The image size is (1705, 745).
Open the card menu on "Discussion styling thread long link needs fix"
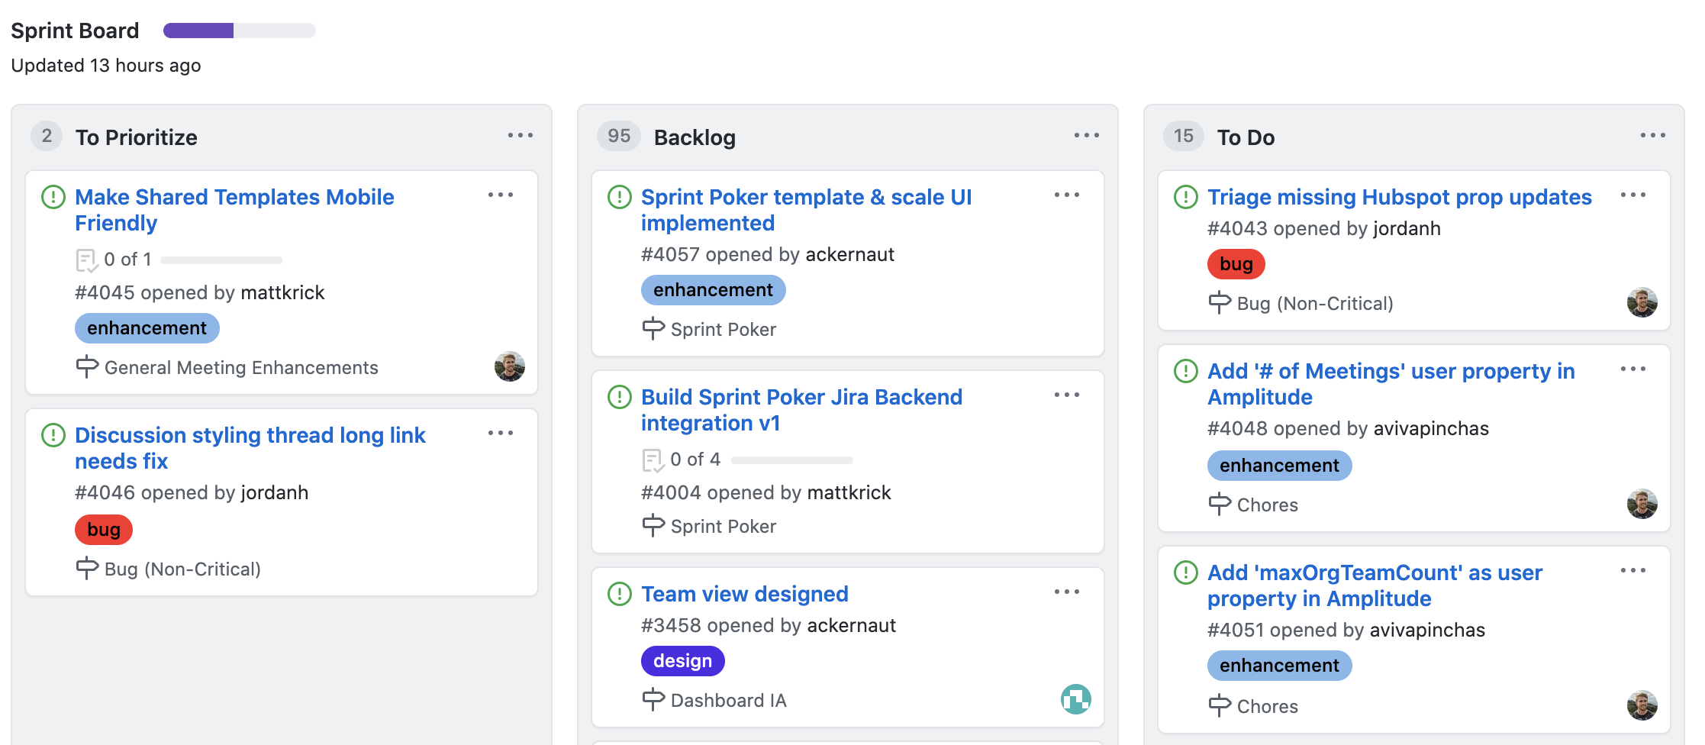(501, 433)
